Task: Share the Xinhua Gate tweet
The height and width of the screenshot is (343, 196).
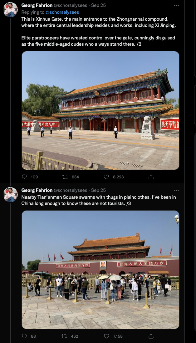Action: pyautogui.click(x=151, y=177)
